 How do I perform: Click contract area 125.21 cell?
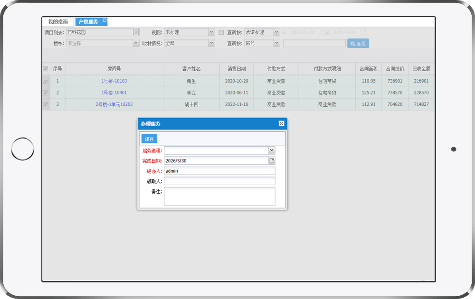click(369, 93)
